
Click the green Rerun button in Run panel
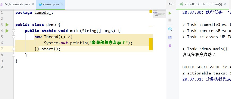pos(170,13)
